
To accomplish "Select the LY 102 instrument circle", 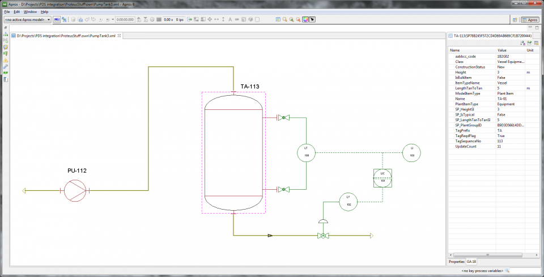I will click(348, 202).
